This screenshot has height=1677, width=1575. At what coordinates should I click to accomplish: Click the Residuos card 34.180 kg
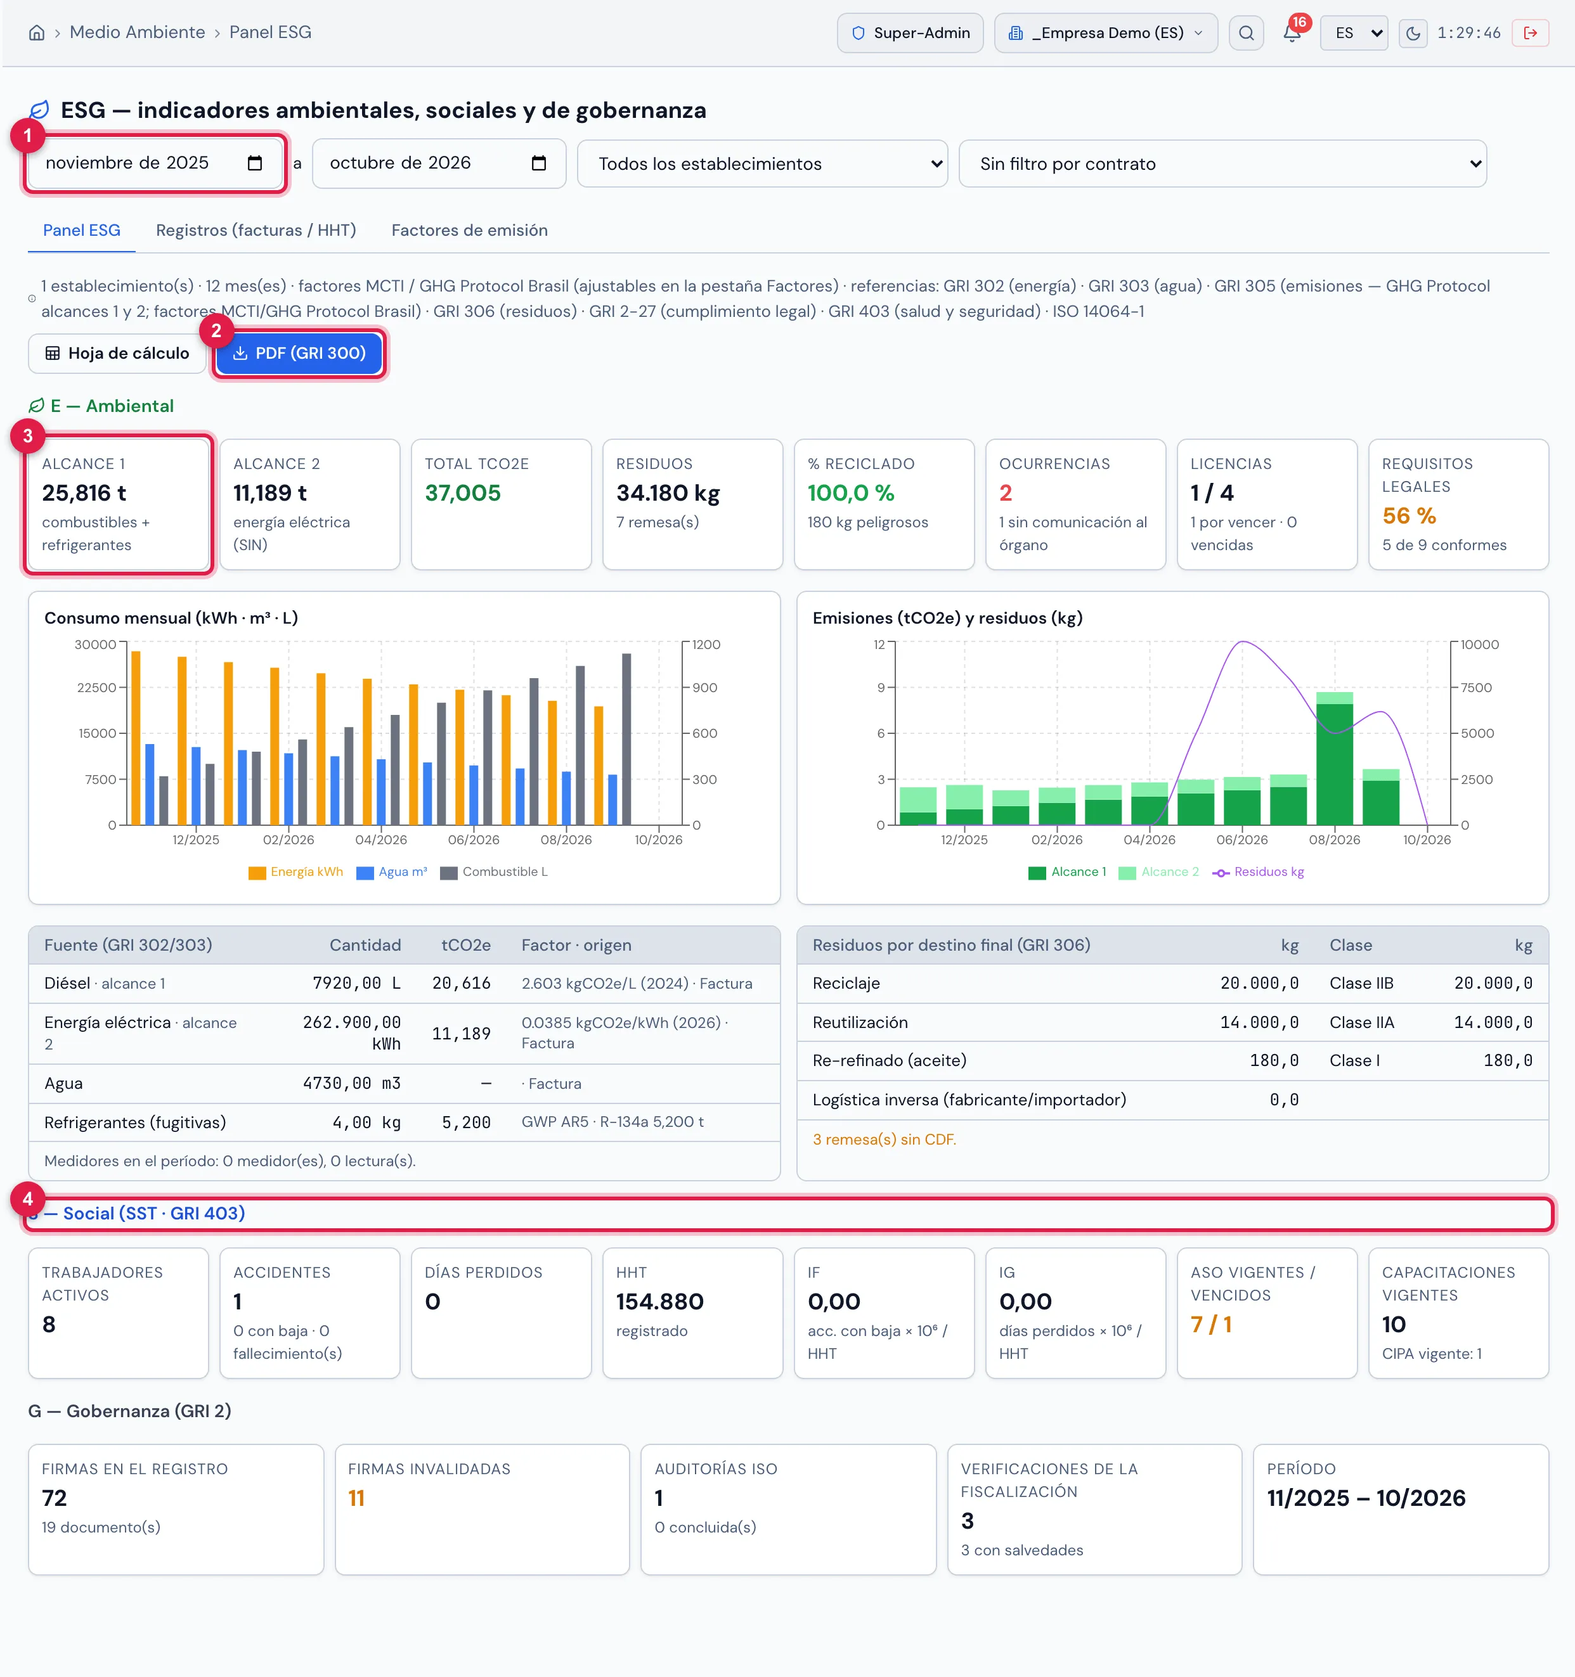tap(692, 504)
